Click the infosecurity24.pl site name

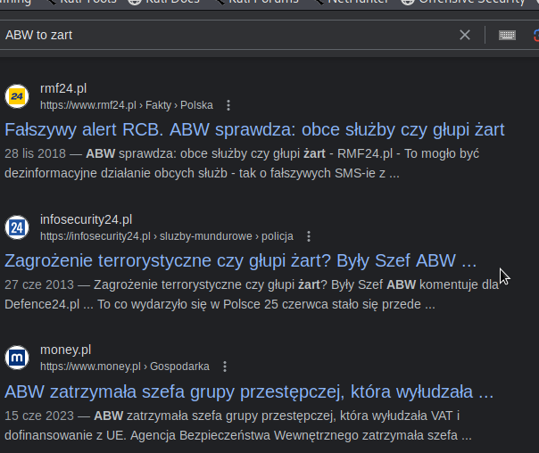(x=86, y=219)
